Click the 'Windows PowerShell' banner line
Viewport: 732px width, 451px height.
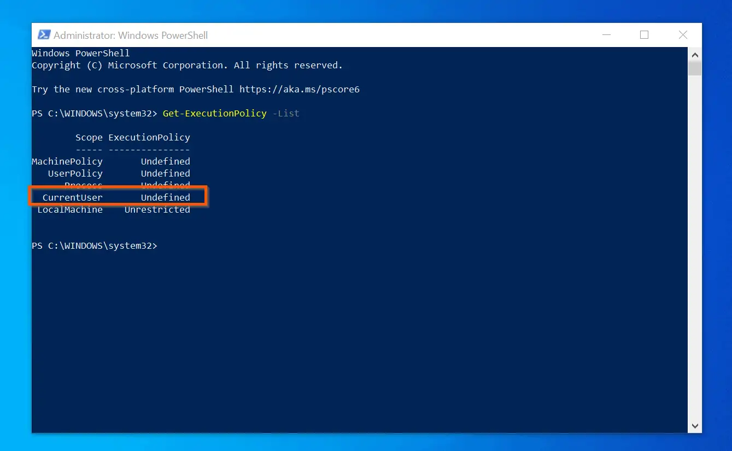81,53
